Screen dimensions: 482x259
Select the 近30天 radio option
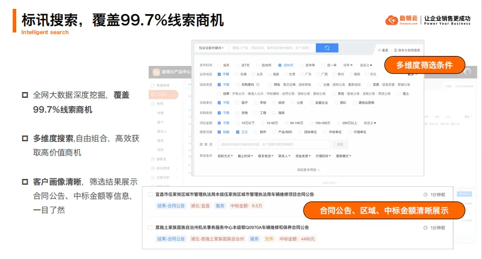(x=257, y=65)
